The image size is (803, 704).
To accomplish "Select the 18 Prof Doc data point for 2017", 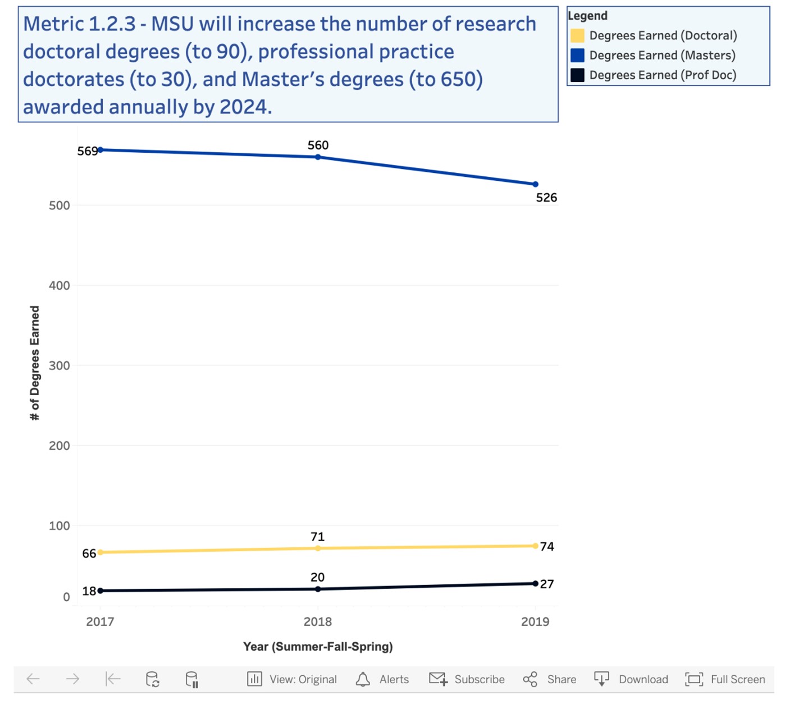I will point(101,591).
